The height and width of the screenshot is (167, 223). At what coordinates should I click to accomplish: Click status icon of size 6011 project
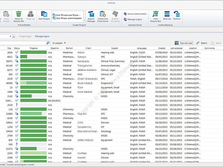tap(16, 57)
